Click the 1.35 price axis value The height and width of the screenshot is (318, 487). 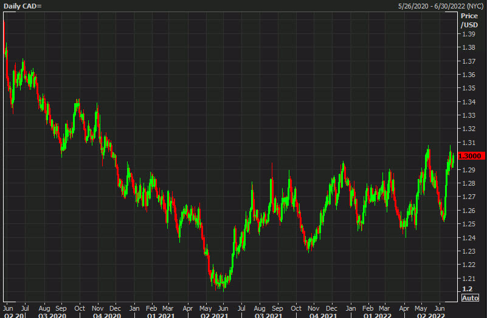[x=468, y=88]
